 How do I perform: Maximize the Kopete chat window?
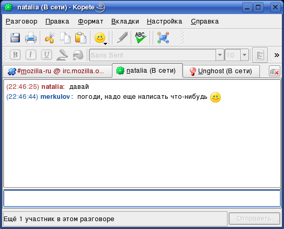pos(258,7)
